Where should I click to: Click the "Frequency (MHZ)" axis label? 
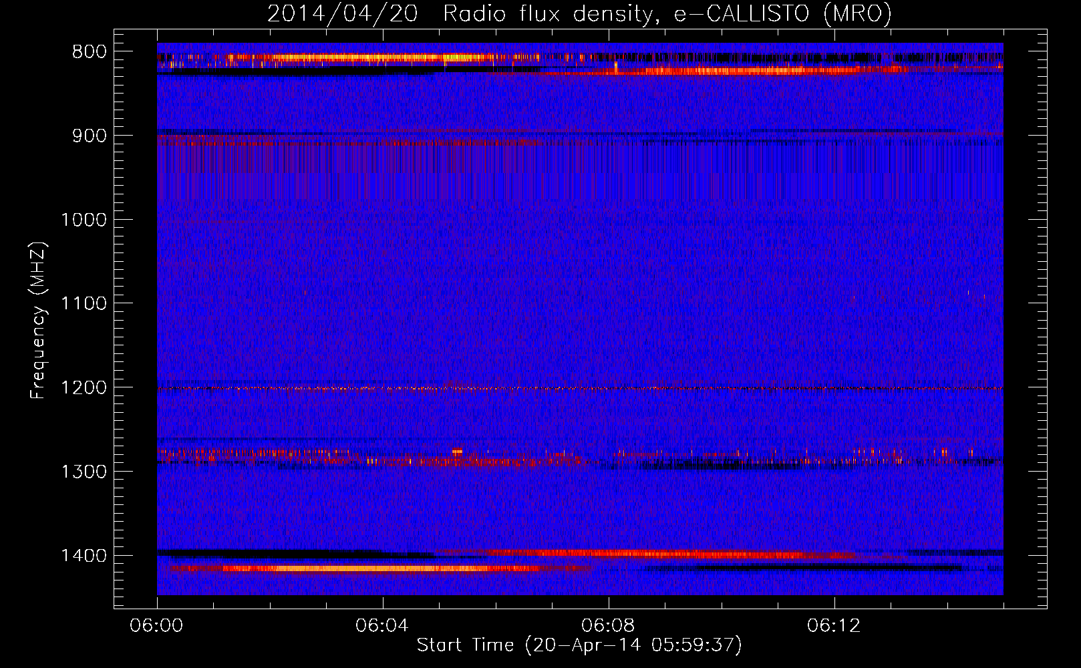click(38, 321)
